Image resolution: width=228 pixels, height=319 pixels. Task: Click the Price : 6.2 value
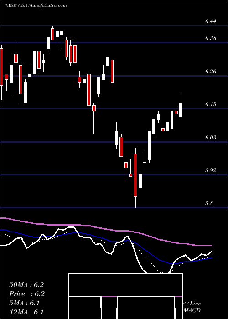tap(27, 294)
